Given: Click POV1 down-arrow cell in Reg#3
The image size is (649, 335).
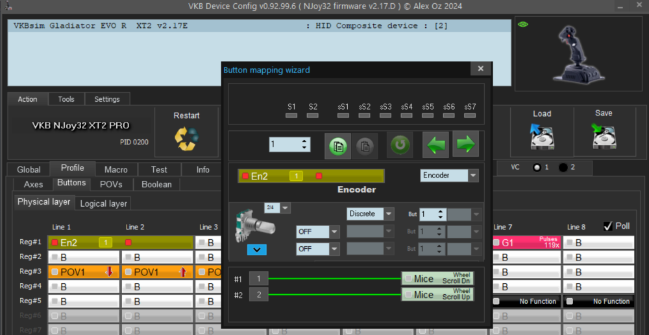Looking at the screenshot, I should point(84,271).
